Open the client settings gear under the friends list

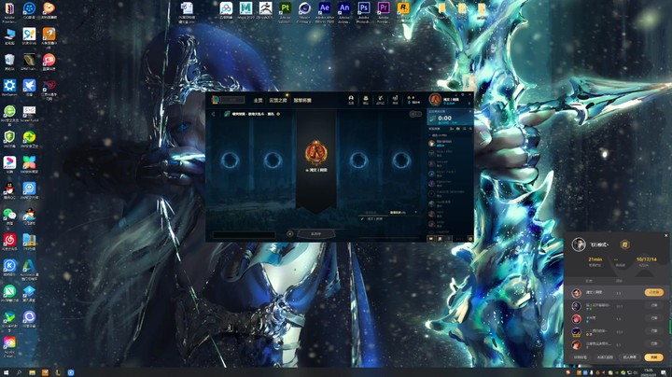point(470,239)
